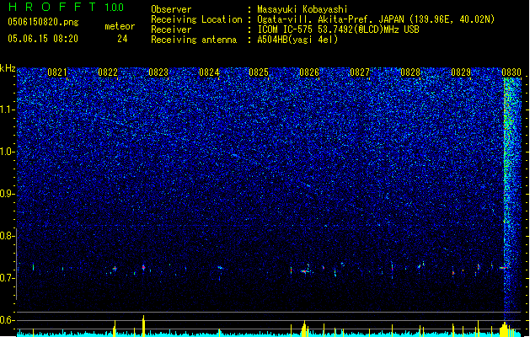Click the red meteor echo near 0826
This screenshot has width=530, height=337.
[x=304, y=271]
